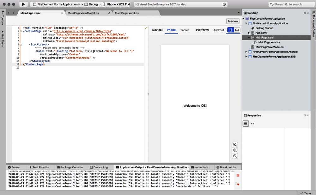Close the MainPage.xaml editor tab
Screen dimensions: 316x195
(x=62, y=13)
